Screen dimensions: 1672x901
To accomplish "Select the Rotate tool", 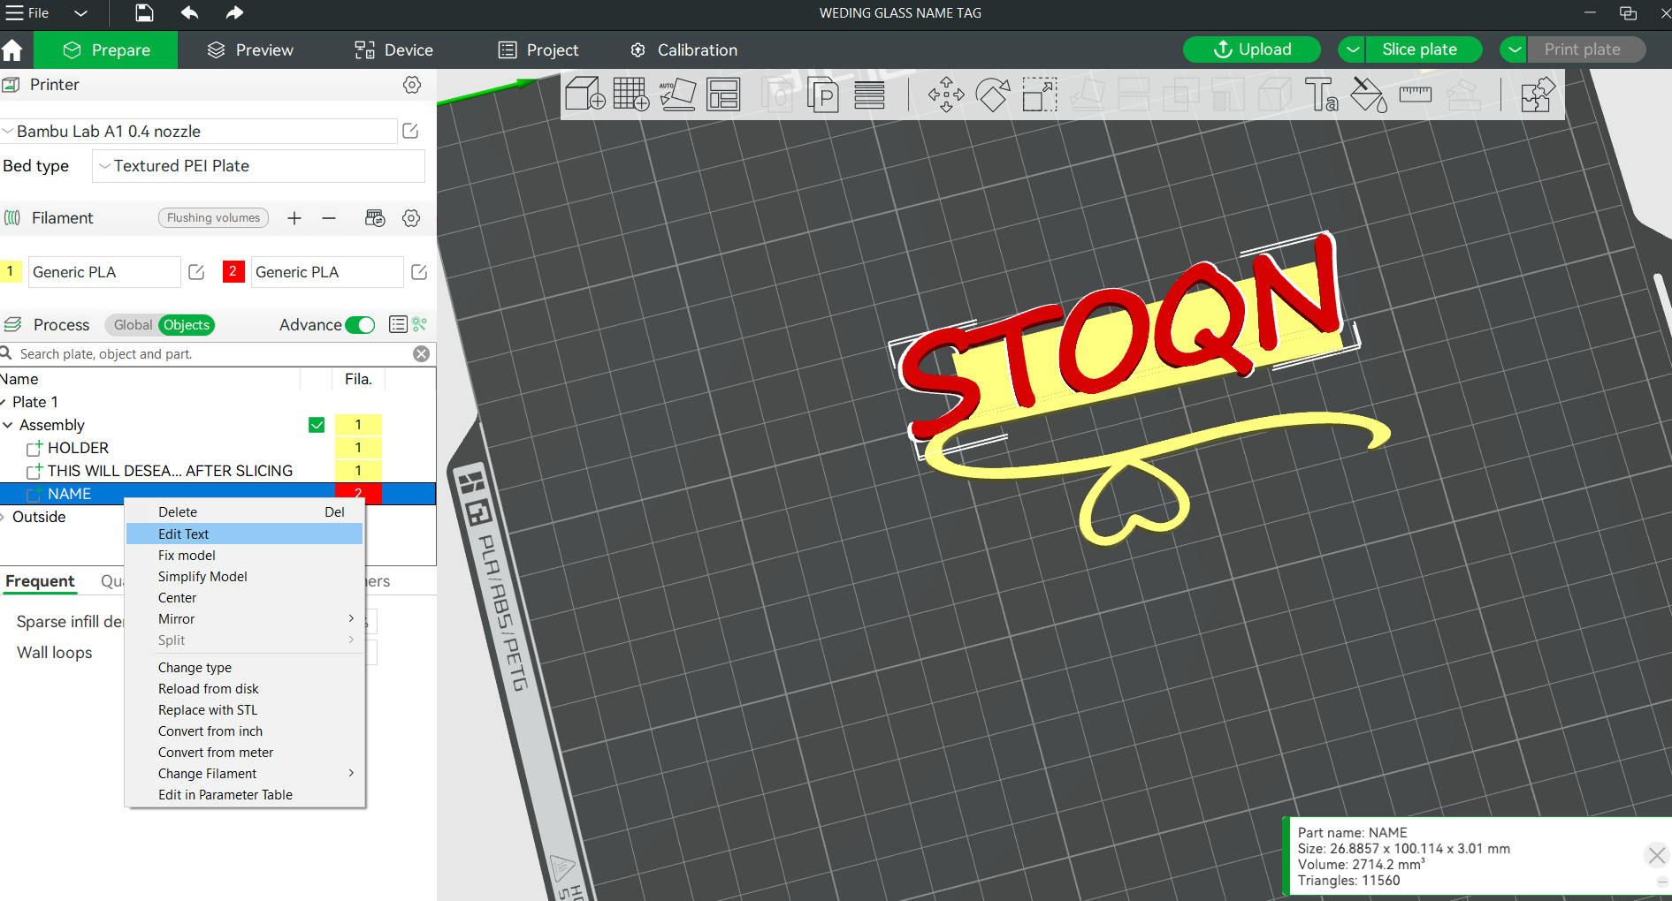I will coord(993,95).
